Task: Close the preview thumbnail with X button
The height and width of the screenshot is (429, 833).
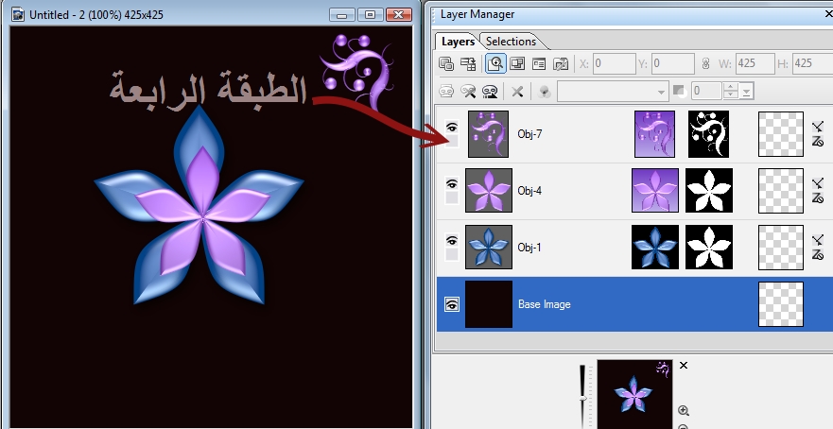Action: (684, 366)
